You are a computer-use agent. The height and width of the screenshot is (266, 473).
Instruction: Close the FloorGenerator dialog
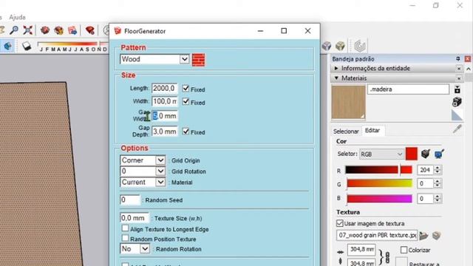point(307,31)
